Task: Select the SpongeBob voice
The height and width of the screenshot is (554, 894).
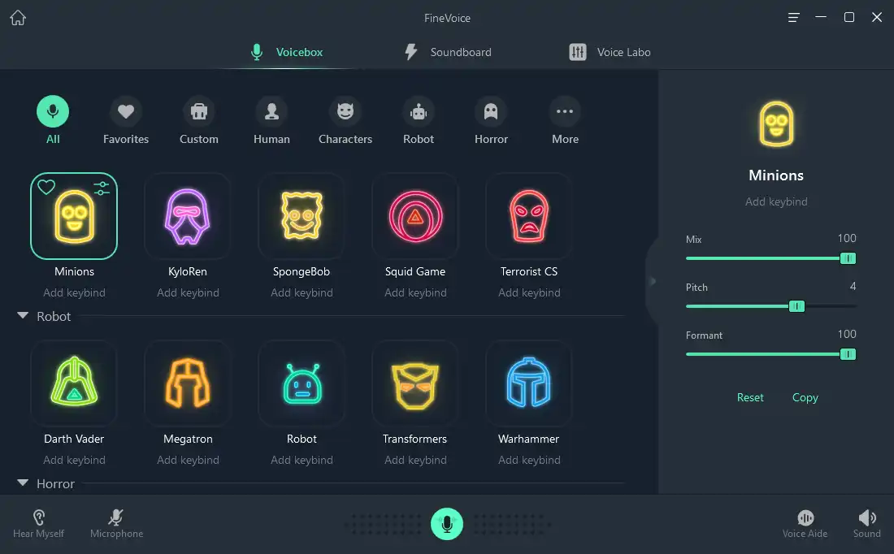Action: [x=302, y=216]
